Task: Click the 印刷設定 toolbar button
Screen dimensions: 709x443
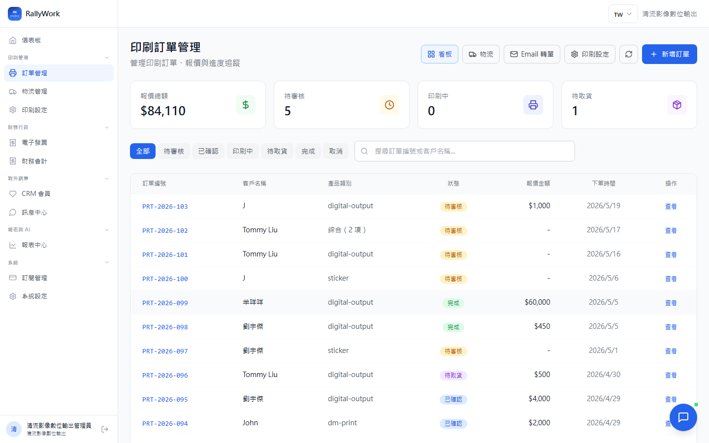Action: coord(590,54)
